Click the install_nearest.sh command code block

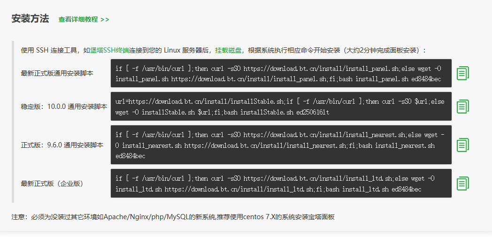point(281,145)
